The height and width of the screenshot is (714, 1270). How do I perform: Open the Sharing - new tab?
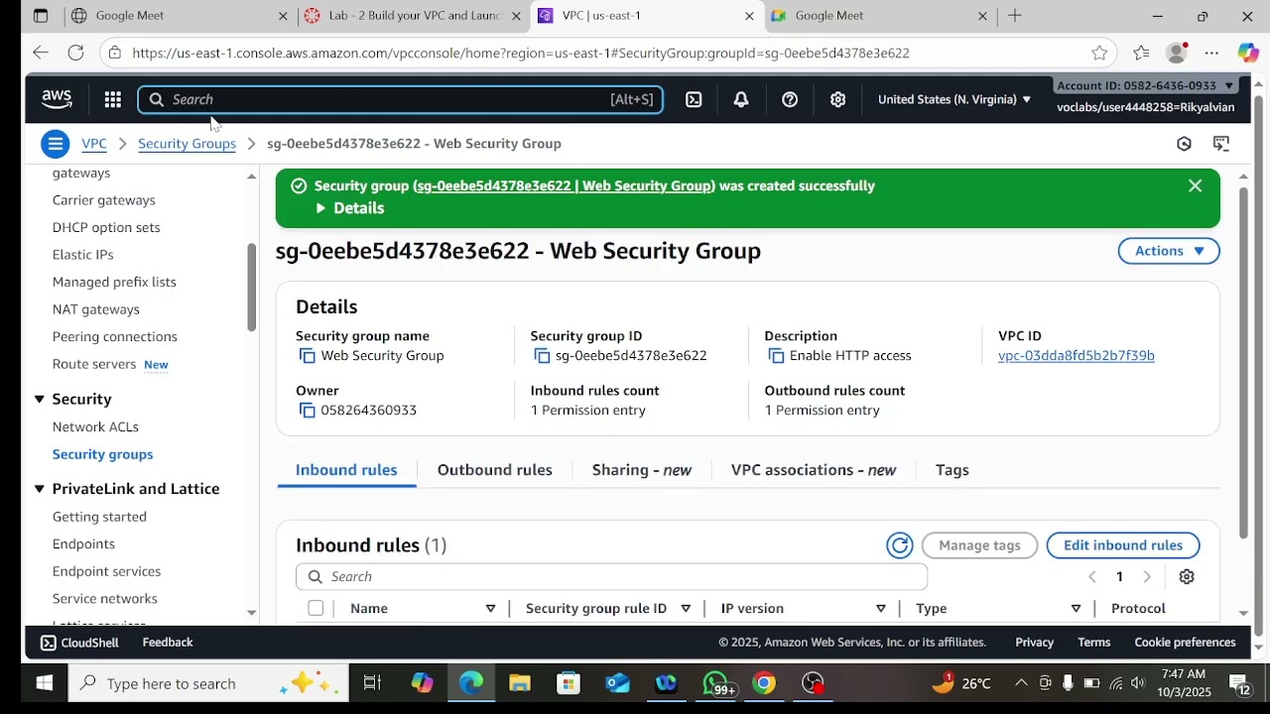642,470
